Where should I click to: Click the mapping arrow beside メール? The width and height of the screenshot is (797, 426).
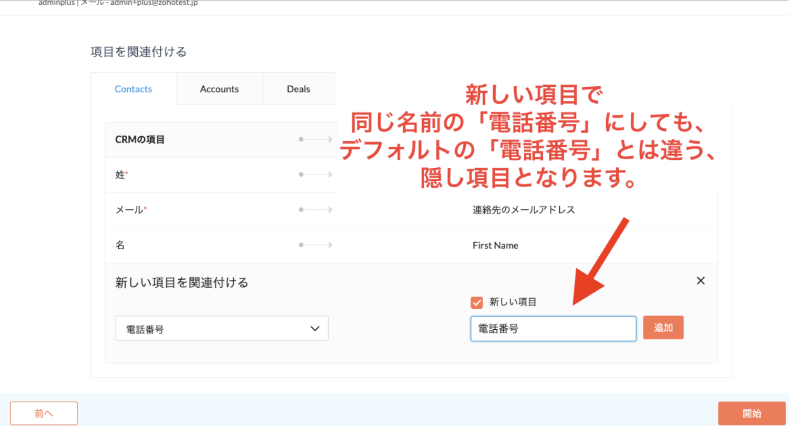click(x=315, y=210)
